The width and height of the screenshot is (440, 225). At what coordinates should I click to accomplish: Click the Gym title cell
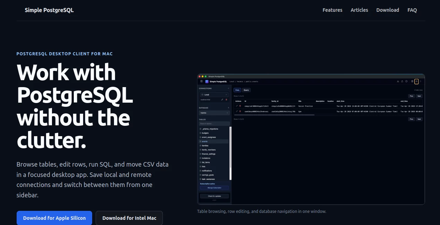[300, 112]
